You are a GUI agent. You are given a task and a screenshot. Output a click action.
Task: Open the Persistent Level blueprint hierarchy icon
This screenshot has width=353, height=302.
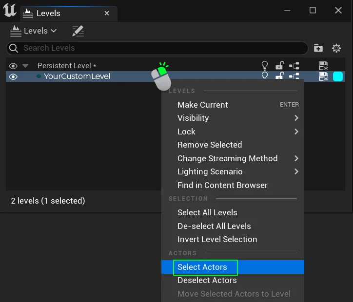(x=294, y=65)
